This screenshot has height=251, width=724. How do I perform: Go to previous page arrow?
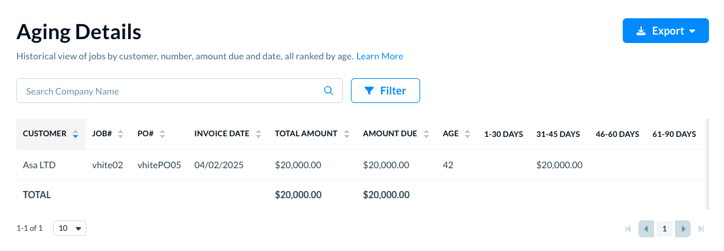[646, 229]
